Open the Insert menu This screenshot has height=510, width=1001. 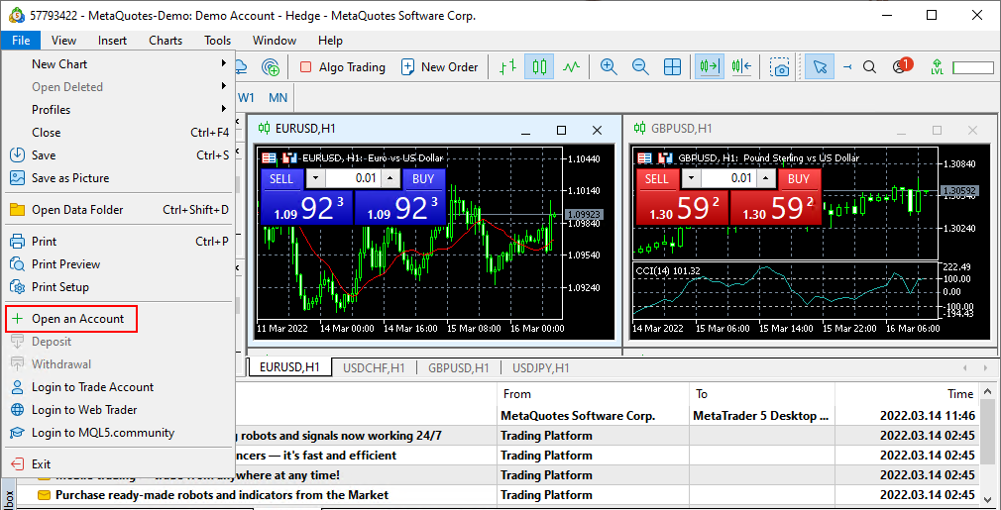click(x=112, y=41)
